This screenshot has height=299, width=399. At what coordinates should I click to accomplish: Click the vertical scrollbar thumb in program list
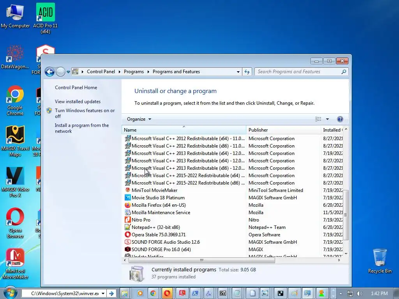tap(346, 215)
